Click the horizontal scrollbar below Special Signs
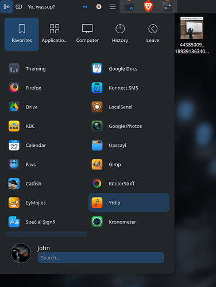This screenshot has height=287, width=216. tap(47, 234)
